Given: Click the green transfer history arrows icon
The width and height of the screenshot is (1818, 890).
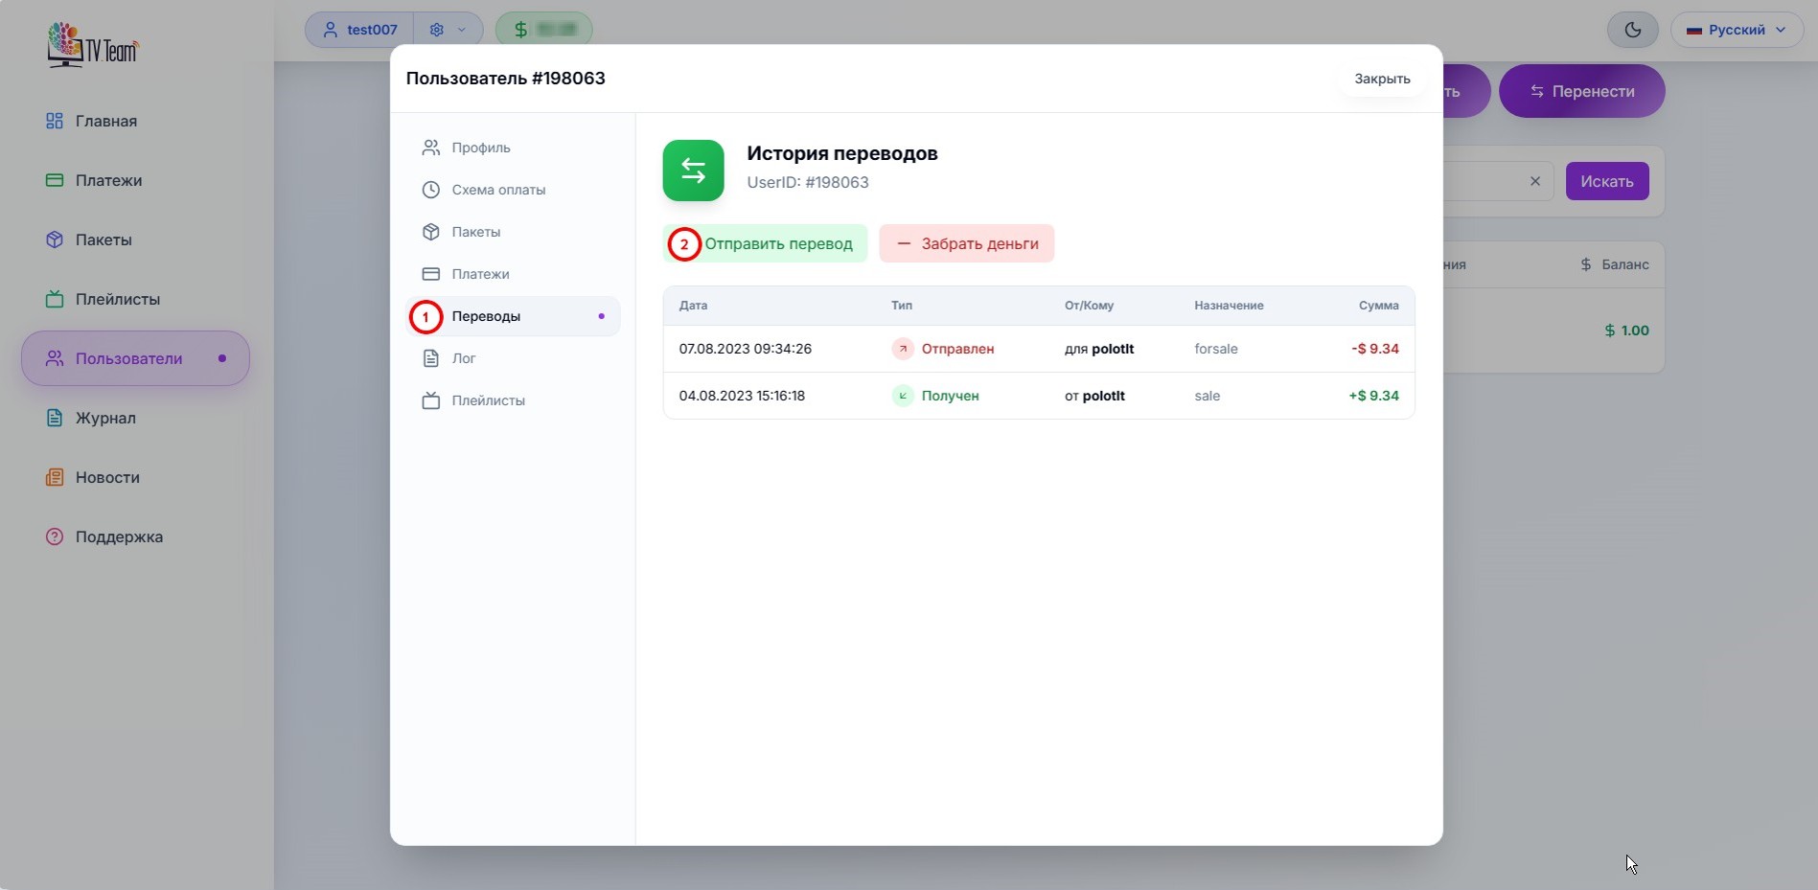Looking at the screenshot, I should [x=693, y=171].
